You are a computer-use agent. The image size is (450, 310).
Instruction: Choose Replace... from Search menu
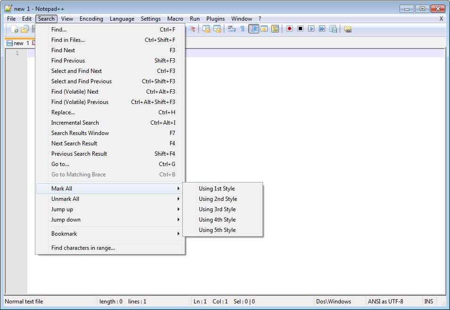coord(110,112)
